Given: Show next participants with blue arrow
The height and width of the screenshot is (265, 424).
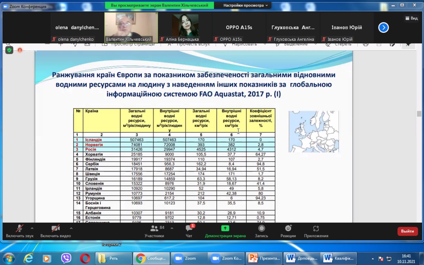Looking at the screenshot, I should [x=384, y=28].
